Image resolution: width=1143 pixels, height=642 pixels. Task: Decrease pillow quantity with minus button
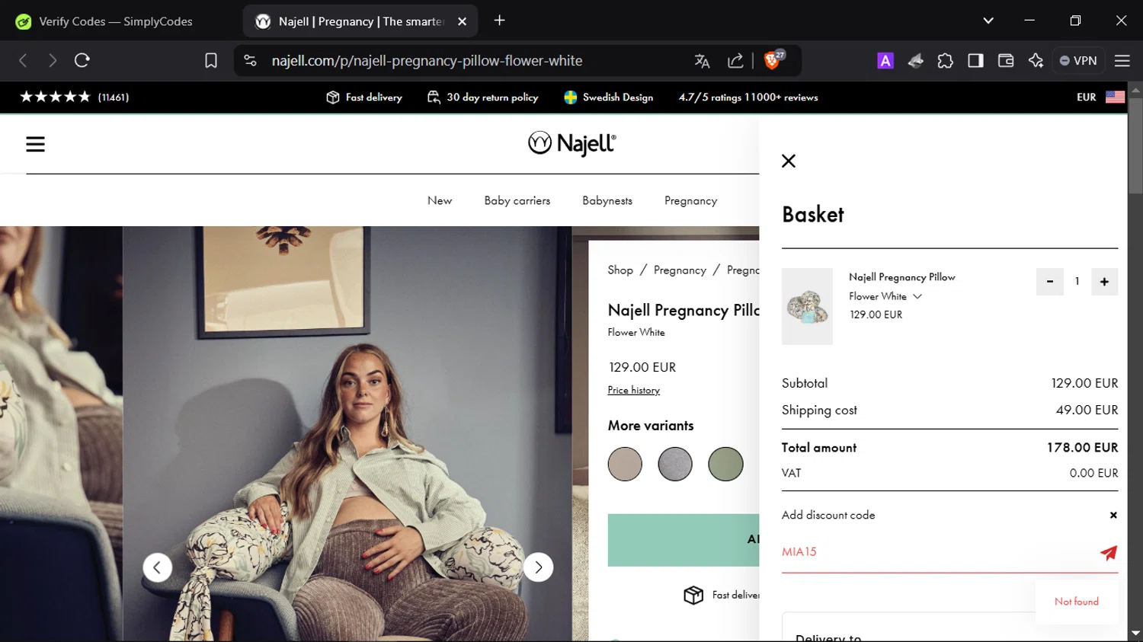click(x=1049, y=282)
